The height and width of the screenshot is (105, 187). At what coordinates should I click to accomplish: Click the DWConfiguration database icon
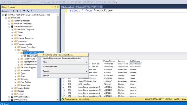click(12, 97)
